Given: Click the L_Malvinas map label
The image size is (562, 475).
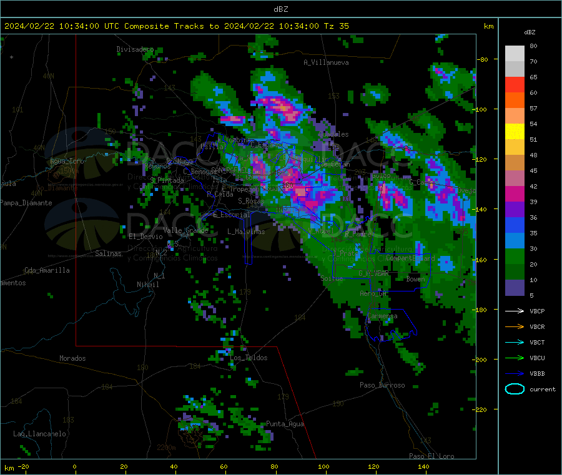Looking at the screenshot, I should coord(246,232).
